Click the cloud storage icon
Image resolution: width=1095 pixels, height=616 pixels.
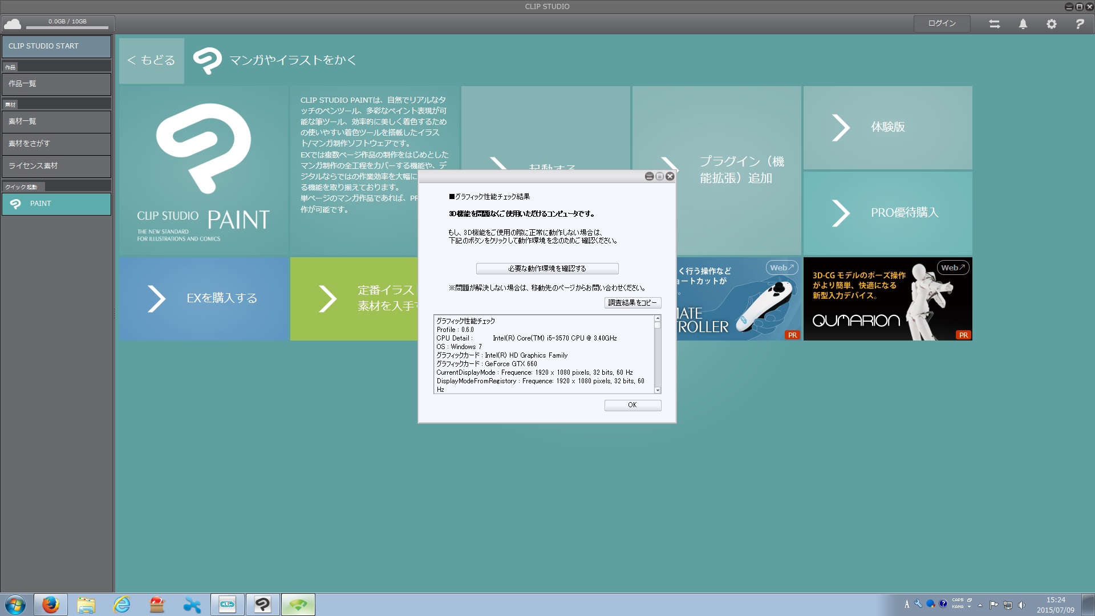pos(13,24)
